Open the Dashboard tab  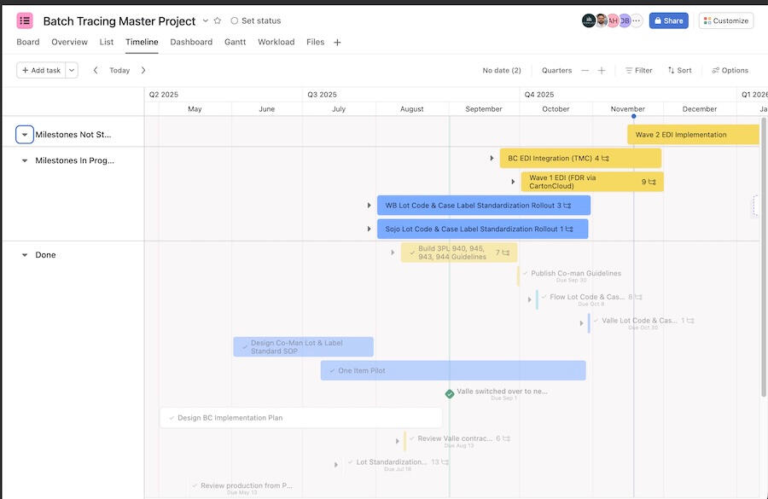[x=189, y=40]
